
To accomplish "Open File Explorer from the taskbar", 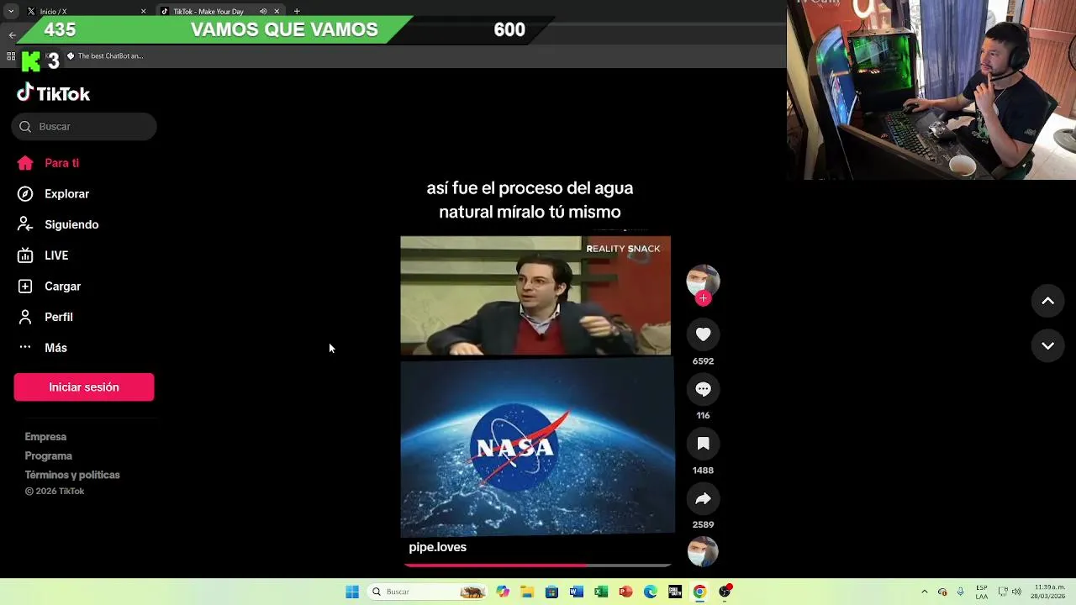I will (527, 592).
